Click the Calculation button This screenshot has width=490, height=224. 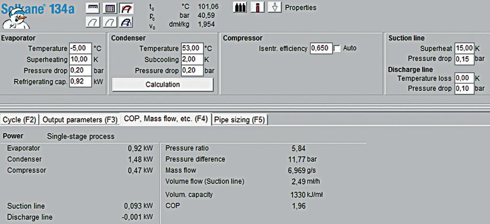(x=163, y=85)
